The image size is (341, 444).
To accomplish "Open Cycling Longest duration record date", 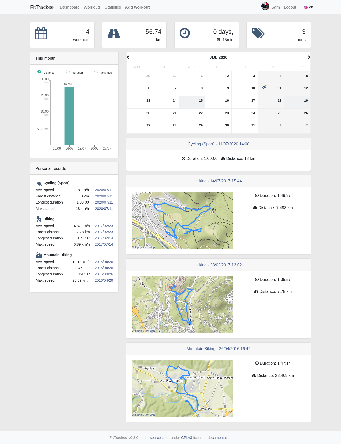I will pos(104,202).
